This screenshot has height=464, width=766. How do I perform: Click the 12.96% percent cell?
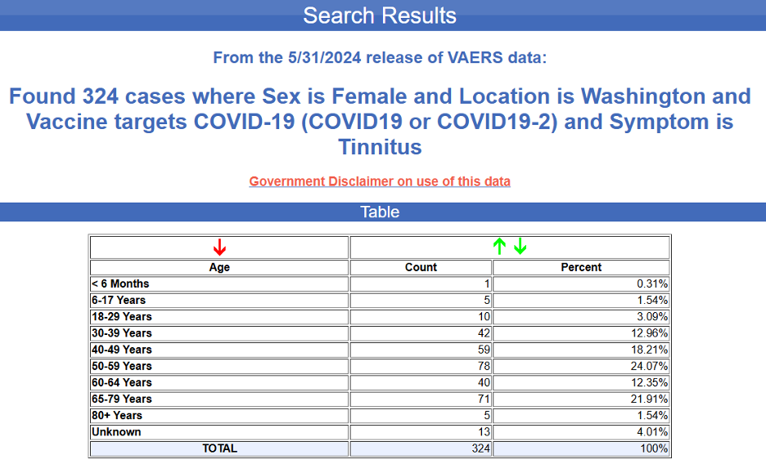(581, 333)
